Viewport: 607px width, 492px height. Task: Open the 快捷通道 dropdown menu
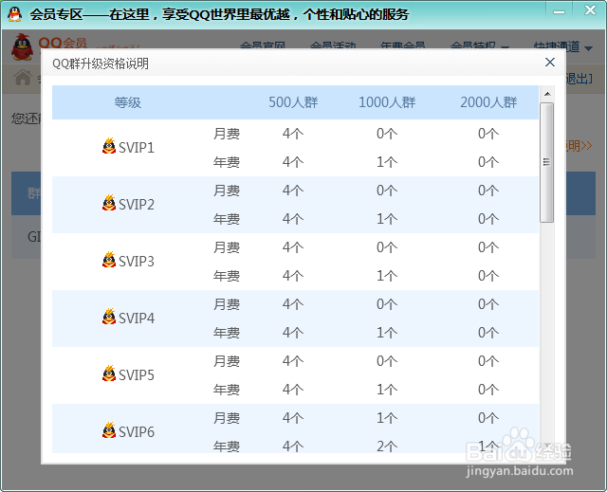[x=562, y=47]
